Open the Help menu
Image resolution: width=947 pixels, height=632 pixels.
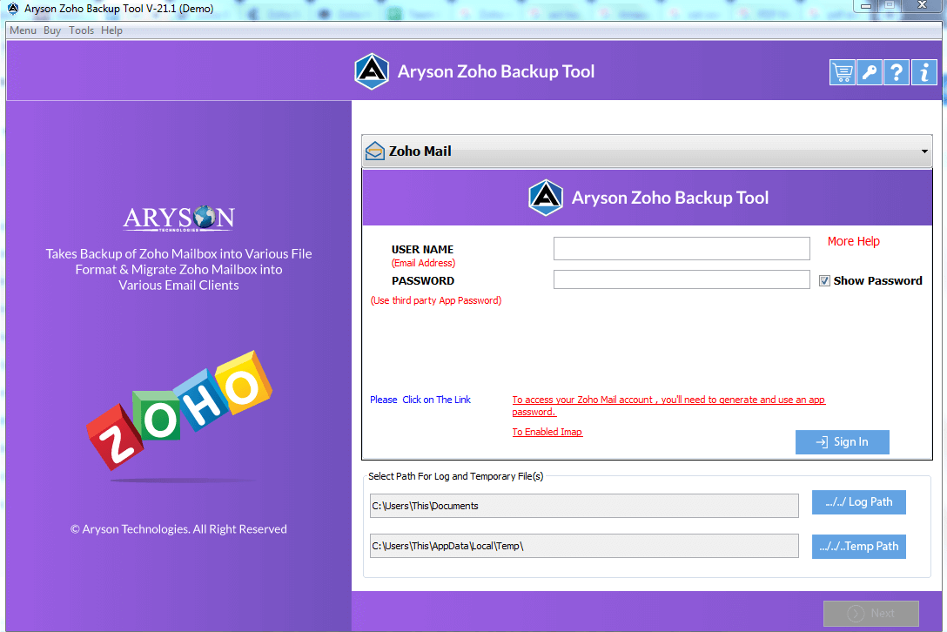click(x=111, y=30)
